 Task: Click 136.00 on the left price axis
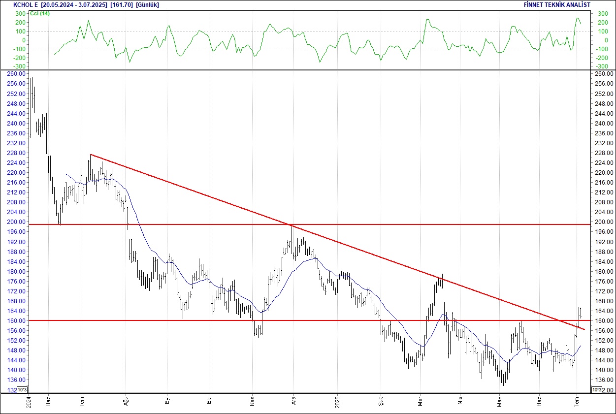(x=17, y=380)
